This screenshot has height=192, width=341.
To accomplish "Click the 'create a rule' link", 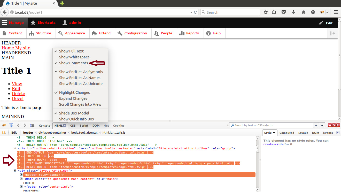I will click(x=273, y=144).
